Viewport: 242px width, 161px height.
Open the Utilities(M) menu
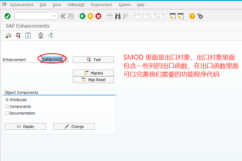(x=76, y=5)
